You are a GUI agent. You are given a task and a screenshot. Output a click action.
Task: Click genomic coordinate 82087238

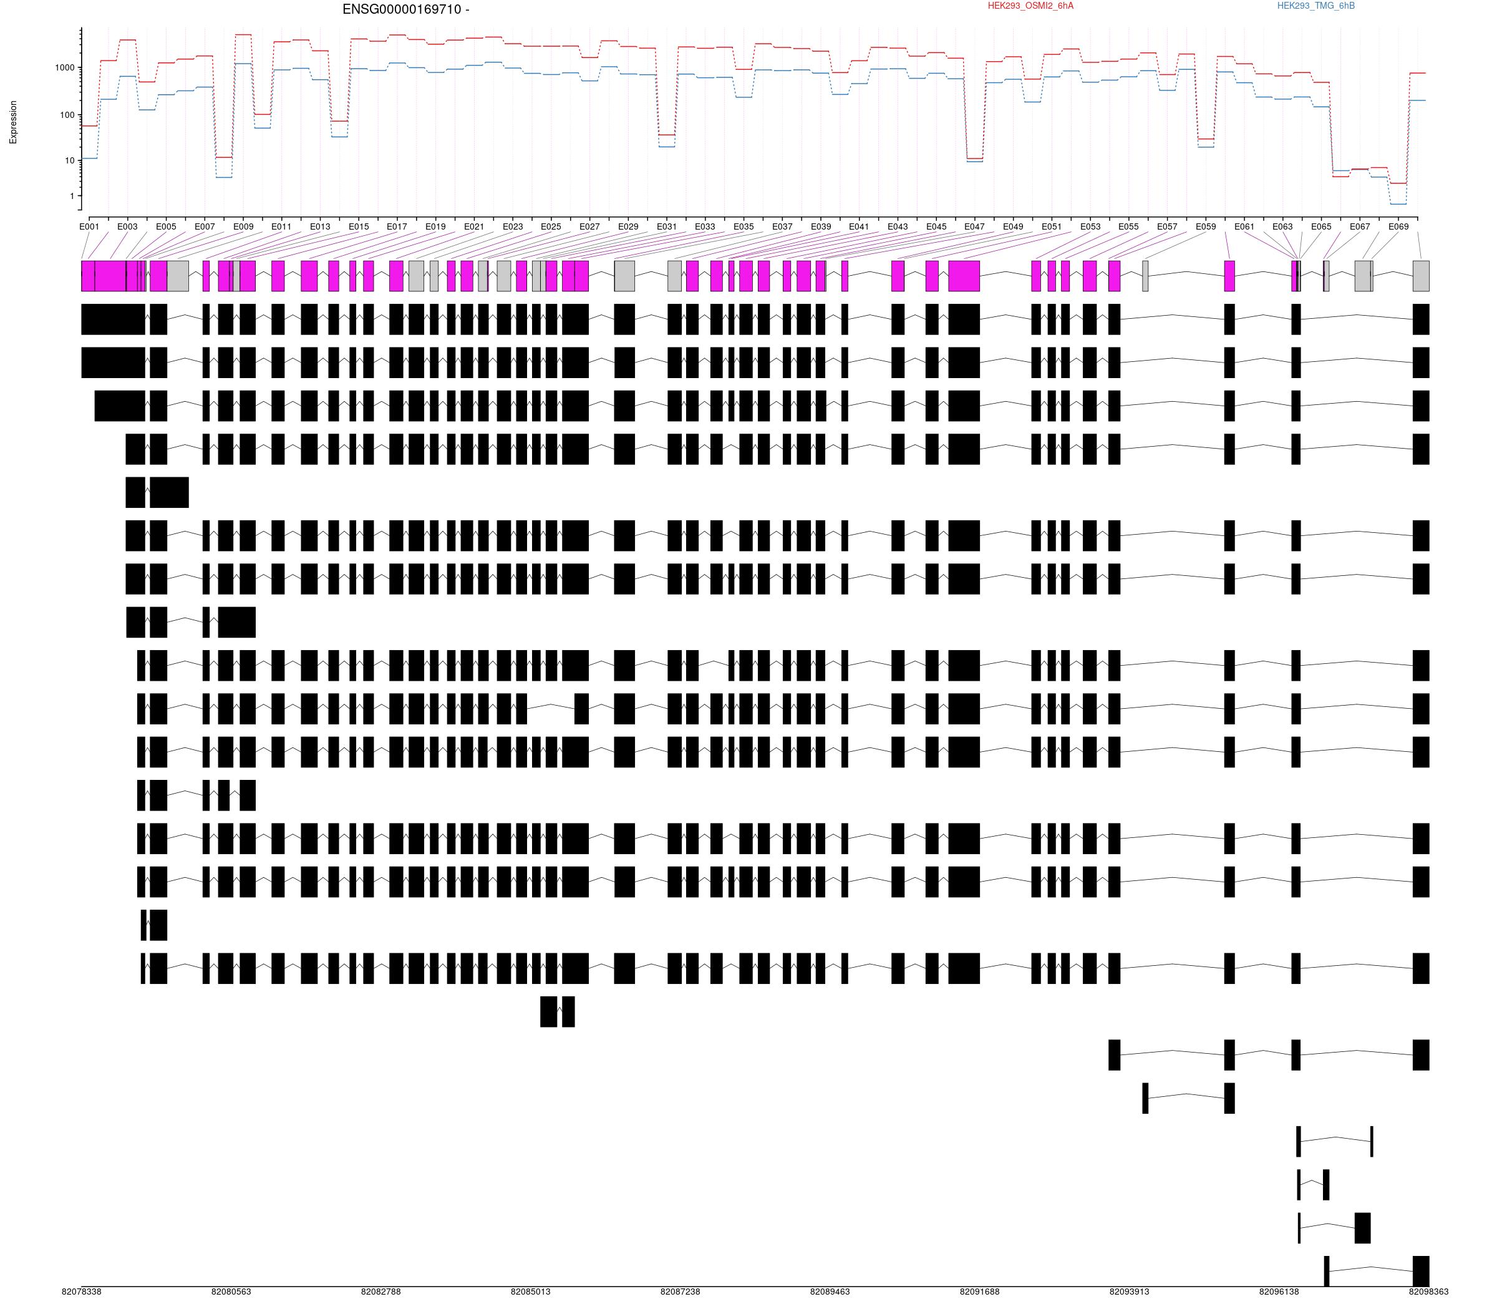click(680, 1292)
